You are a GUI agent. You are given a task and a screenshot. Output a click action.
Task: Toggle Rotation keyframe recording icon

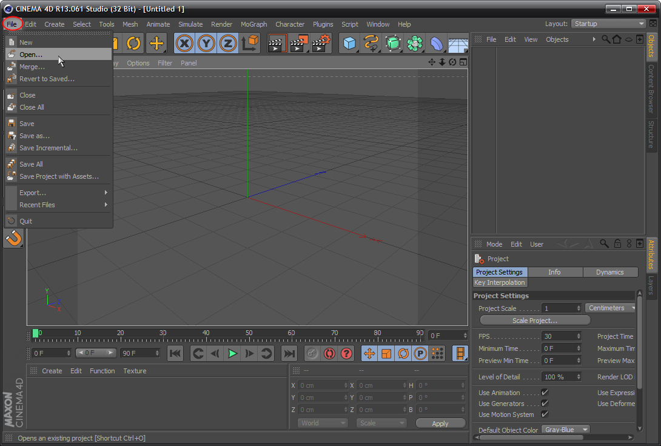(403, 353)
